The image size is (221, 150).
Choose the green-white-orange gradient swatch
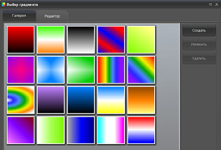51,39
